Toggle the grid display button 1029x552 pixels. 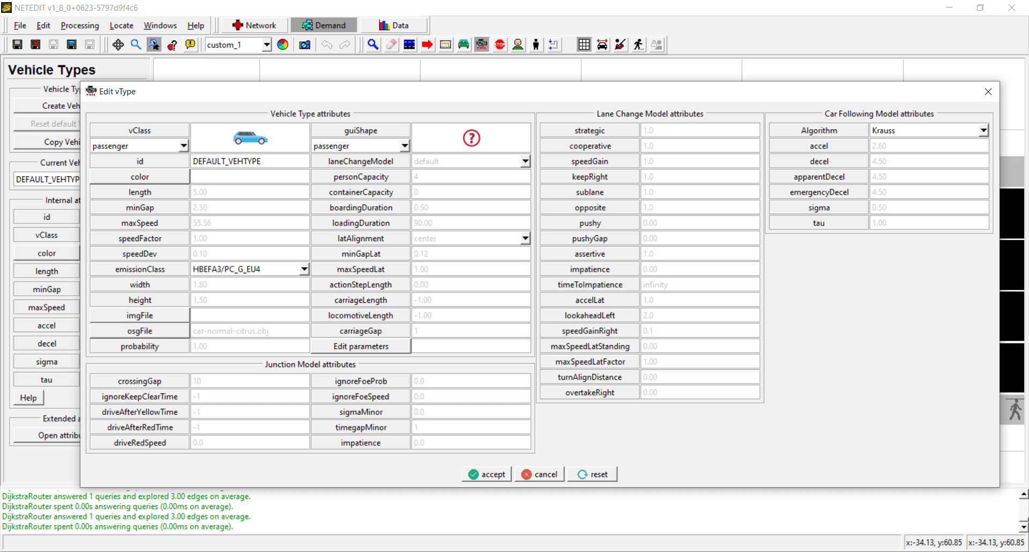click(x=584, y=45)
